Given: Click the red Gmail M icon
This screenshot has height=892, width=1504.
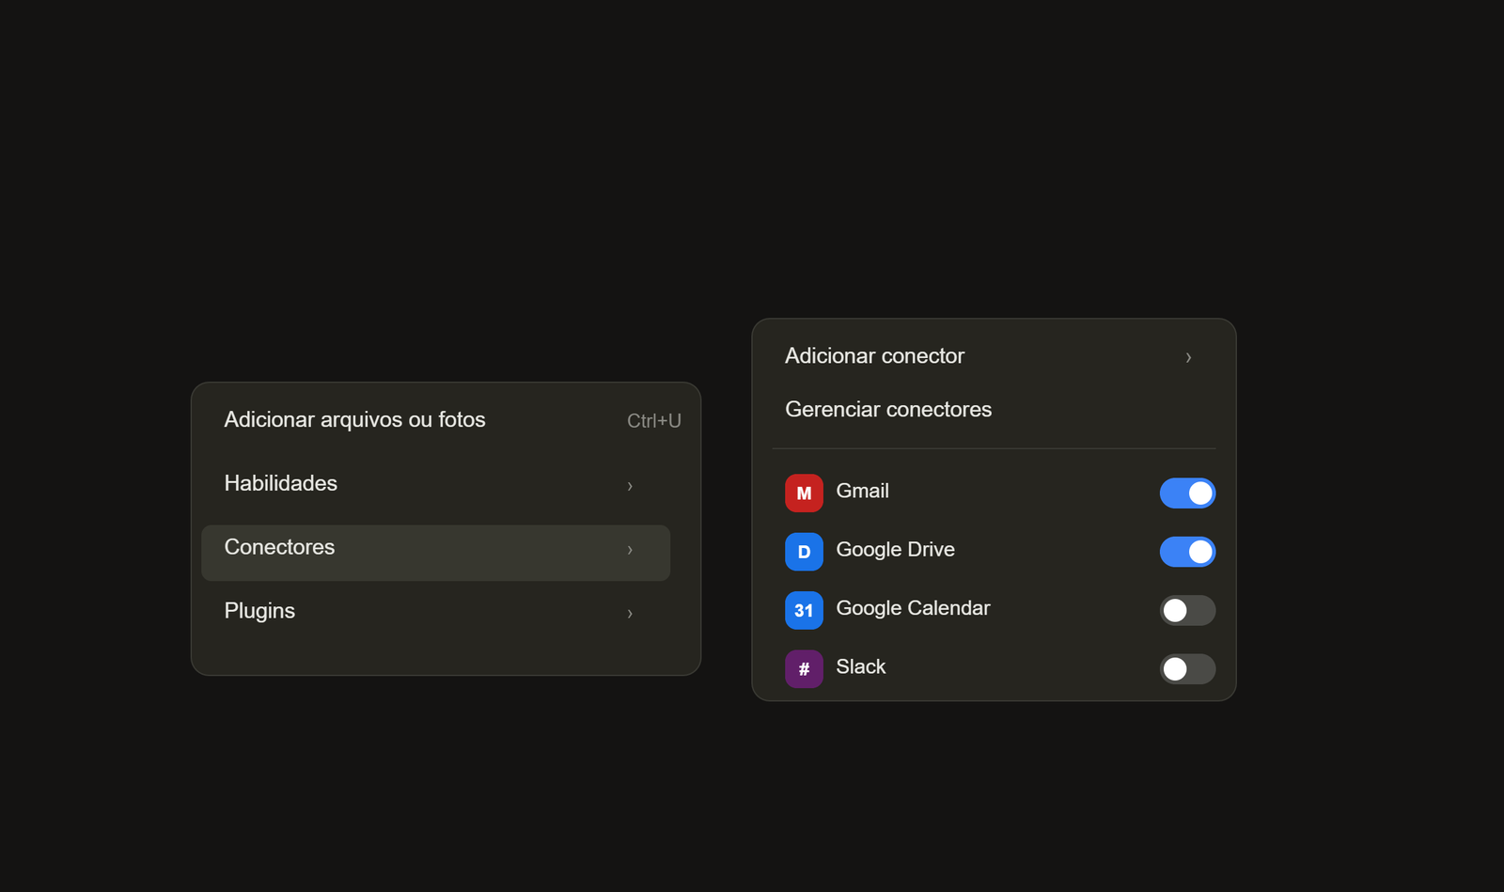Looking at the screenshot, I should 804,493.
